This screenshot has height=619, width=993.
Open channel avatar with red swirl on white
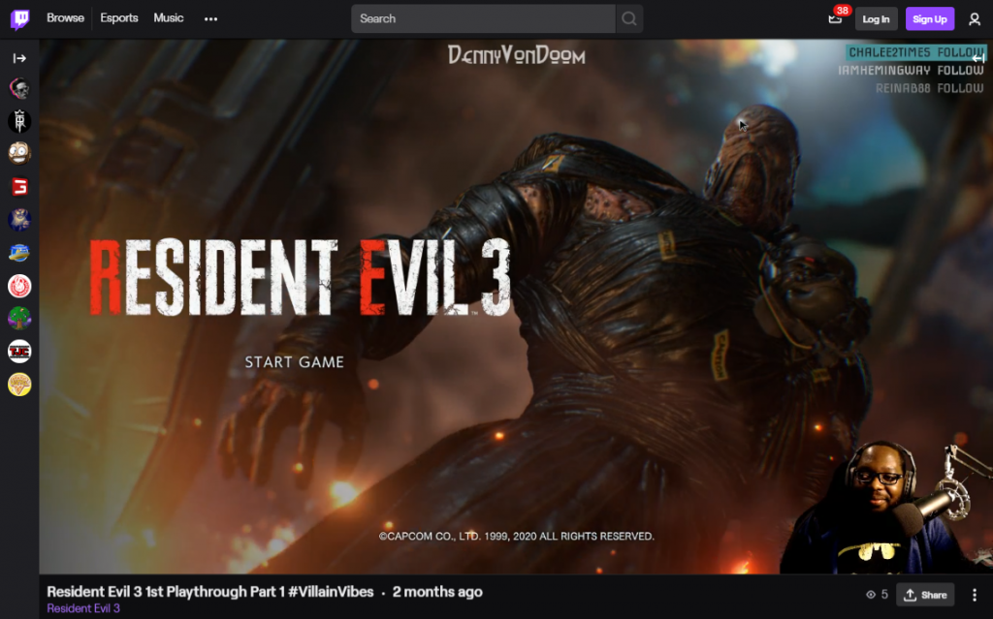click(x=19, y=286)
